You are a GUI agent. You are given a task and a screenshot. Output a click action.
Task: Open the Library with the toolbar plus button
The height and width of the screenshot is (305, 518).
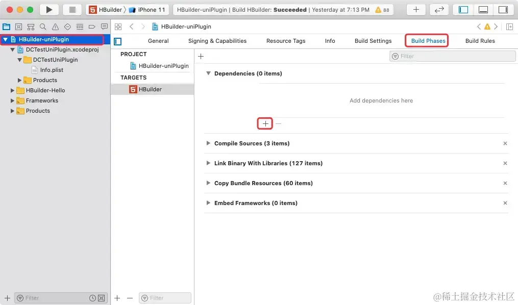point(416,10)
